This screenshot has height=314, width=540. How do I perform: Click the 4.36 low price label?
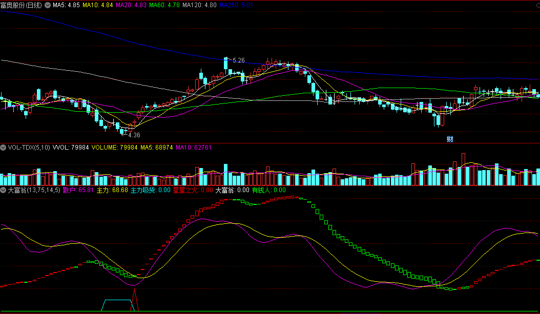[134, 135]
